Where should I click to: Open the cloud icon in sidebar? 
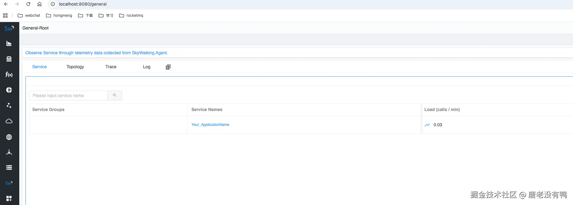click(9, 121)
